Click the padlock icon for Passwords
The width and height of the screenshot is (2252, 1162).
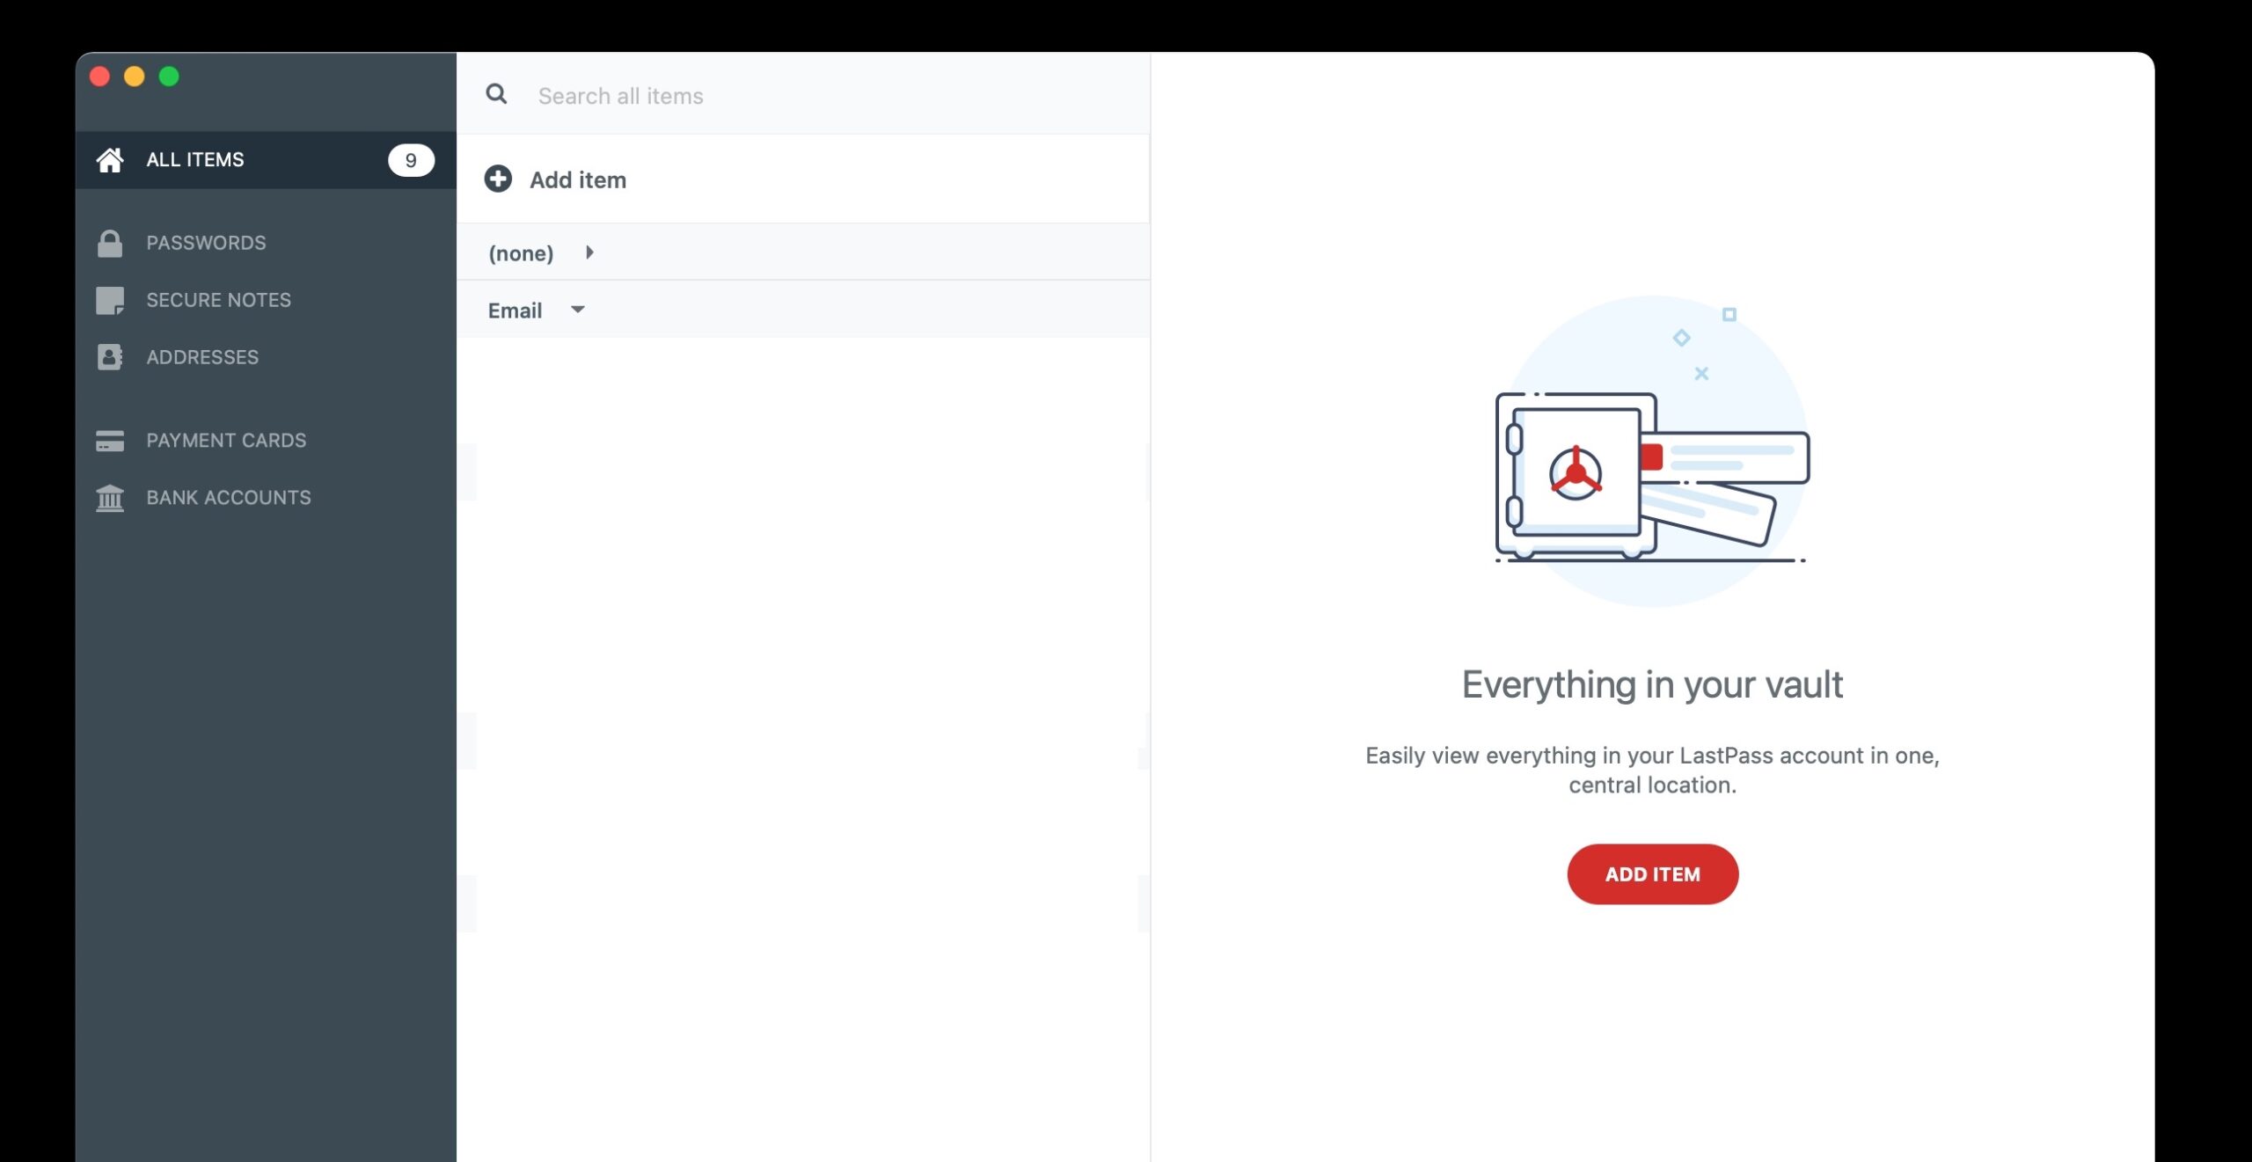[x=110, y=243]
